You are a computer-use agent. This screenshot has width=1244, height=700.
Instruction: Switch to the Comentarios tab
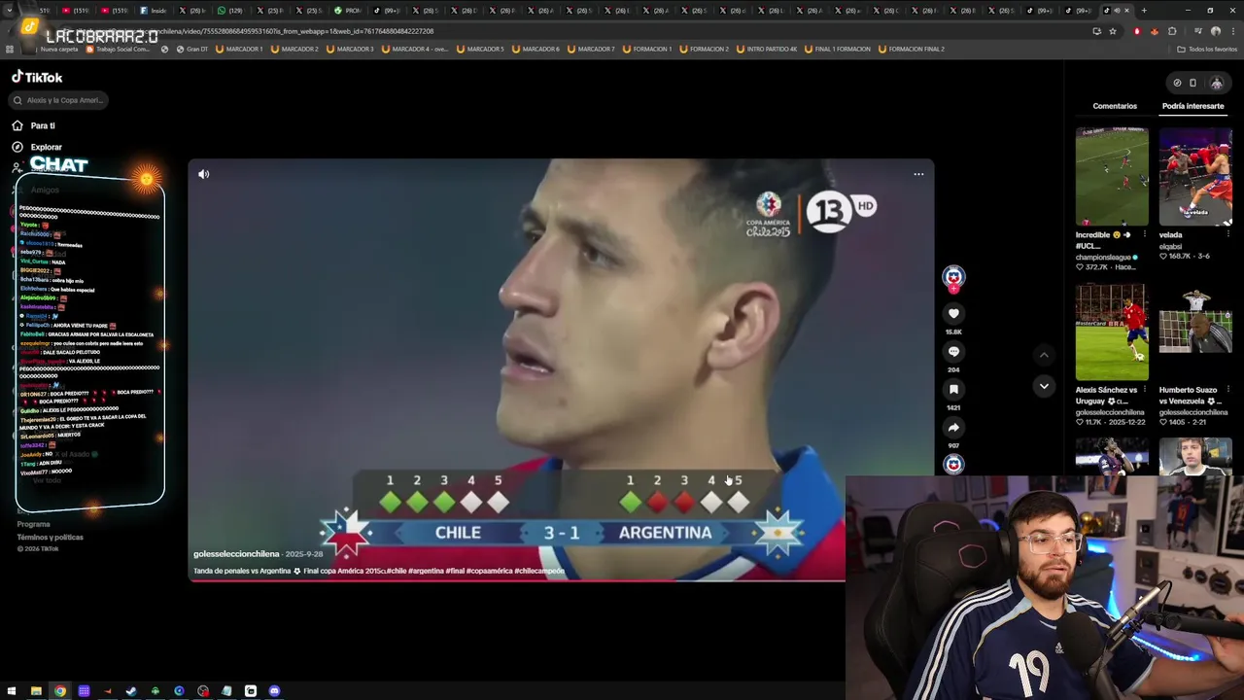click(1115, 106)
